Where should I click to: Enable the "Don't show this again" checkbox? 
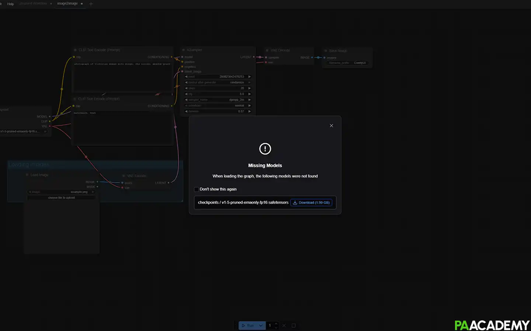coord(196,189)
